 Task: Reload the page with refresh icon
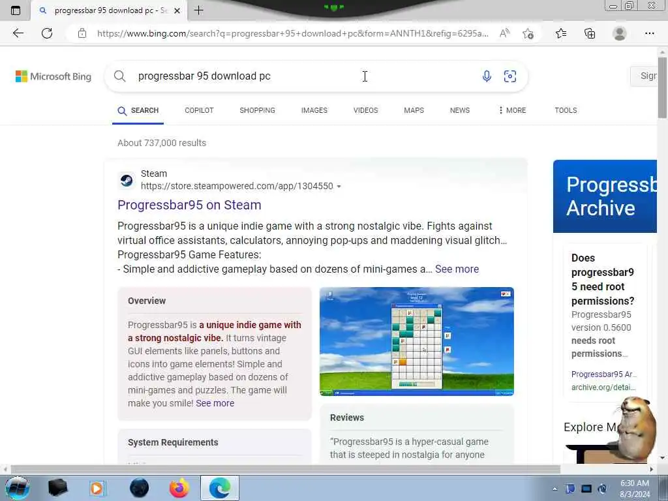(47, 33)
